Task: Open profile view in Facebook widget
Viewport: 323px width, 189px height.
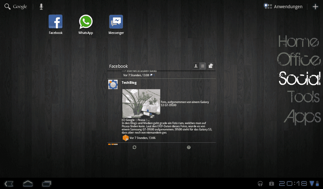Action: pos(196,66)
